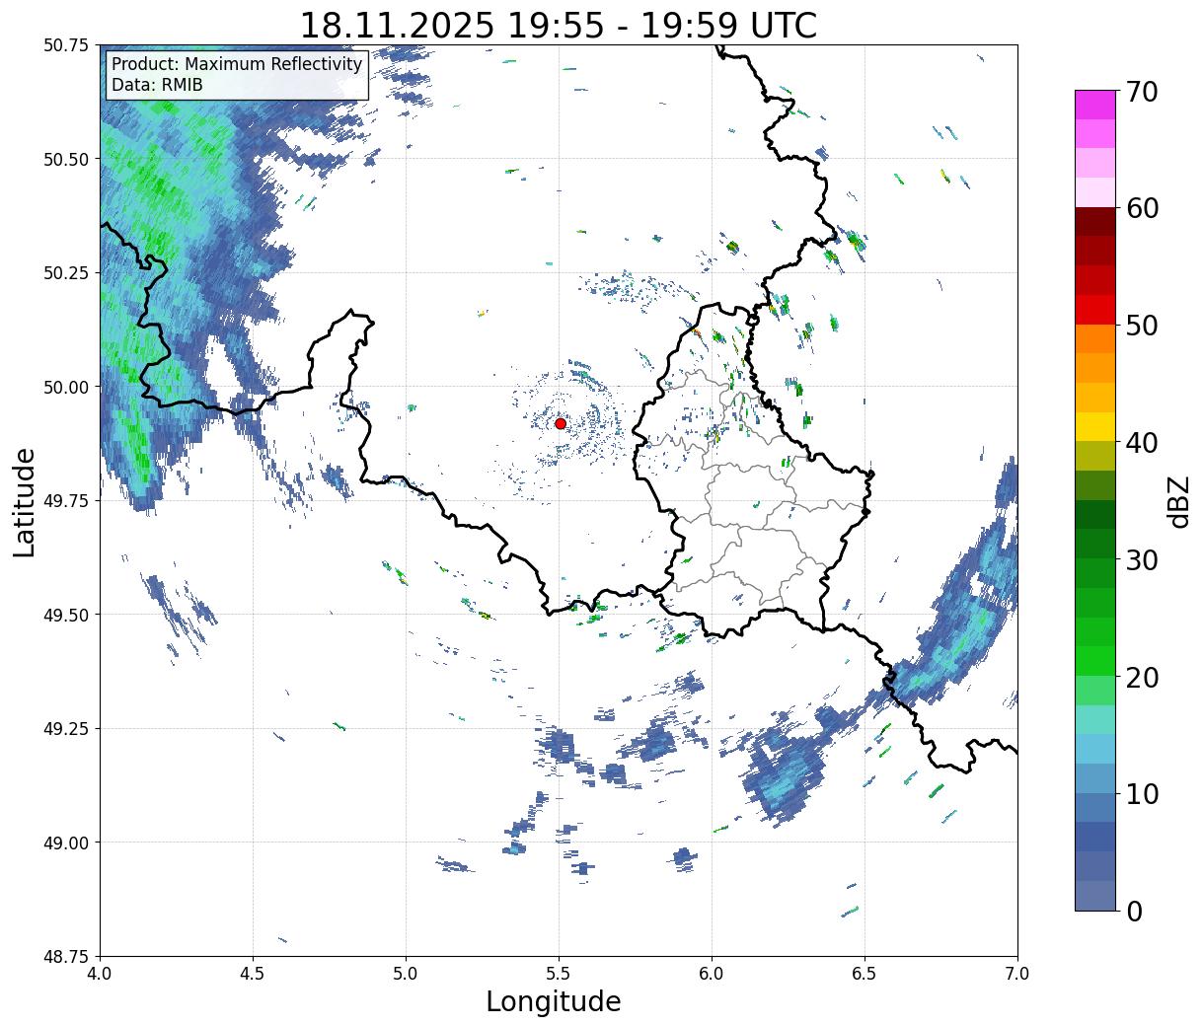
Task: Click the Latitude axis label
Action: coord(25,502)
